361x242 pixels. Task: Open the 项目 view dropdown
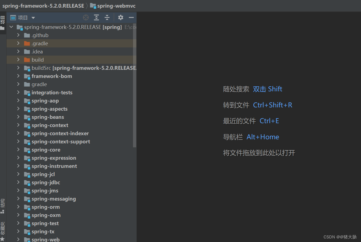pos(33,18)
